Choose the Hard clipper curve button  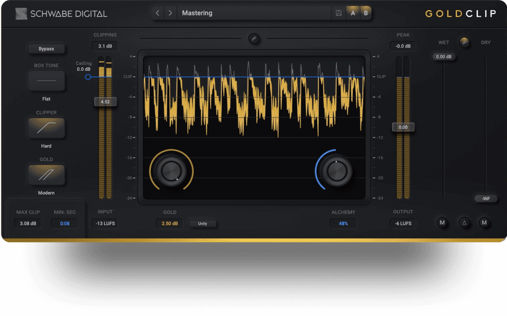(x=46, y=128)
